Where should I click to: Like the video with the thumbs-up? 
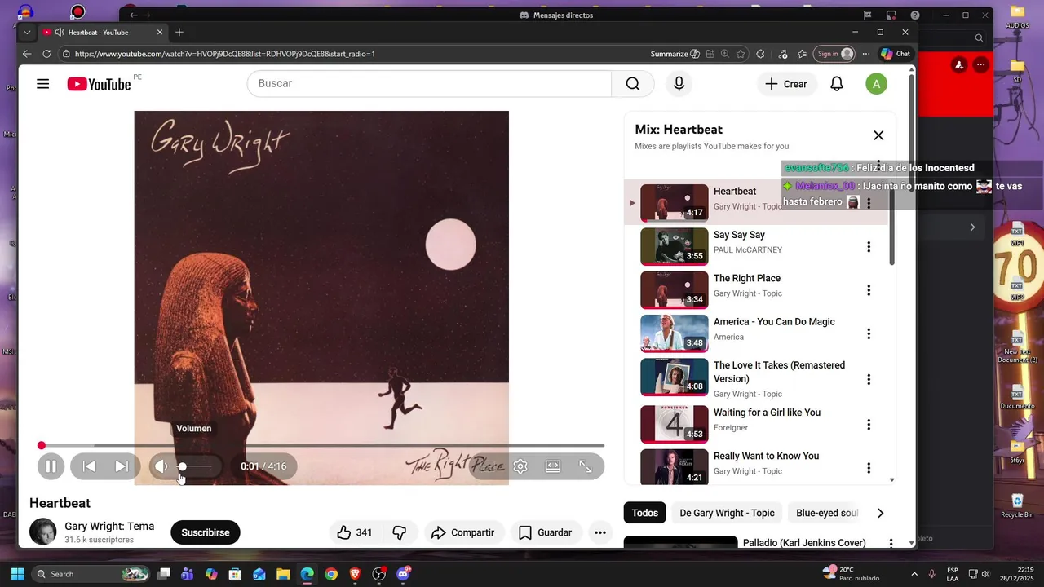354,532
